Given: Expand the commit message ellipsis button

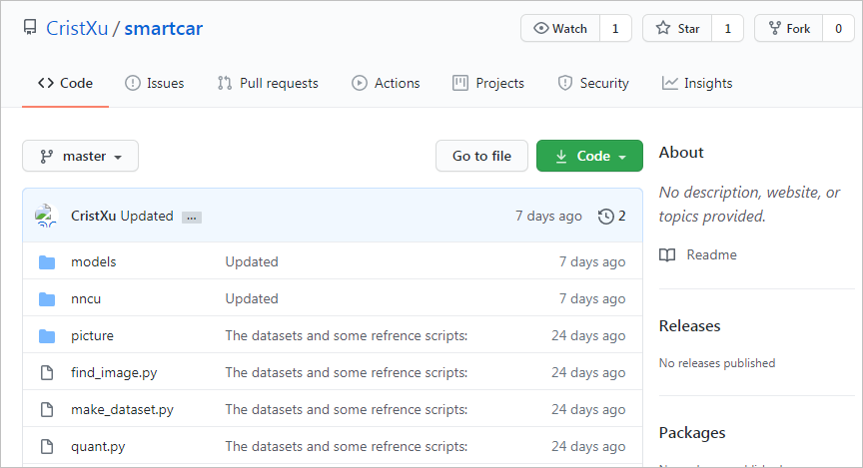Looking at the screenshot, I should [192, 218].
